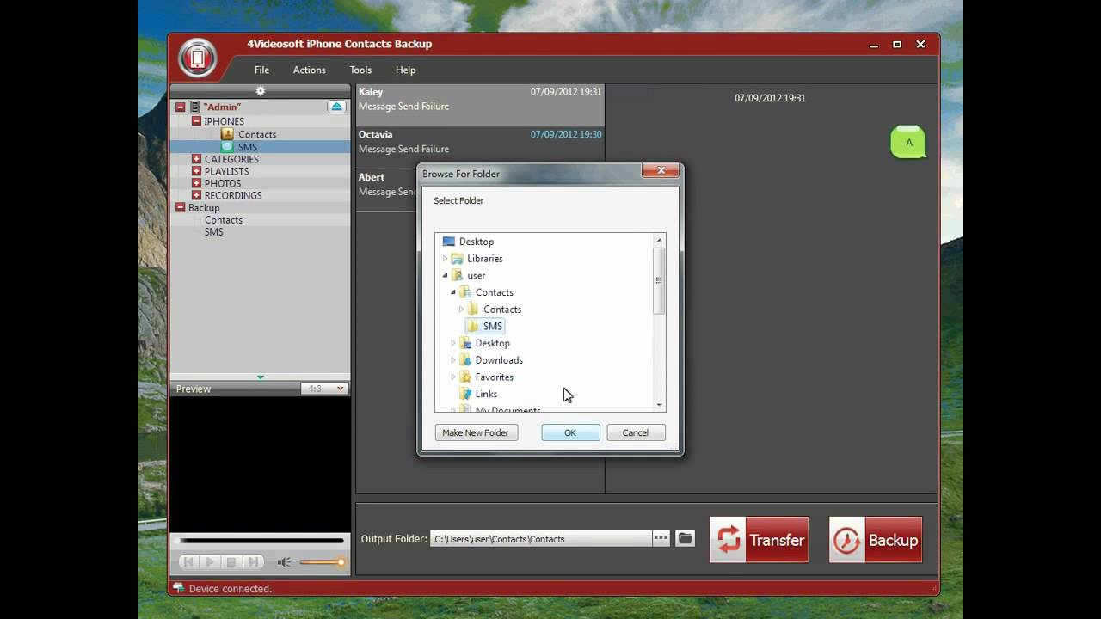Open the 4:3 aspect ratio dropdown
Image resolution: width=1101 pixels, height=619 pixels.
pyautogui.click(x=325, y=389)
